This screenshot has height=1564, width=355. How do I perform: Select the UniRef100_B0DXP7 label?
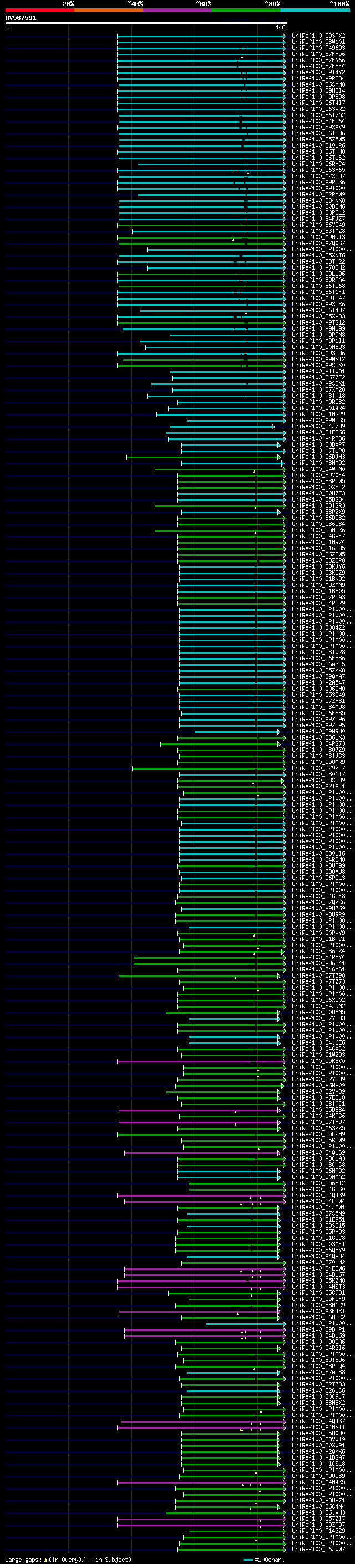[318, 444]
